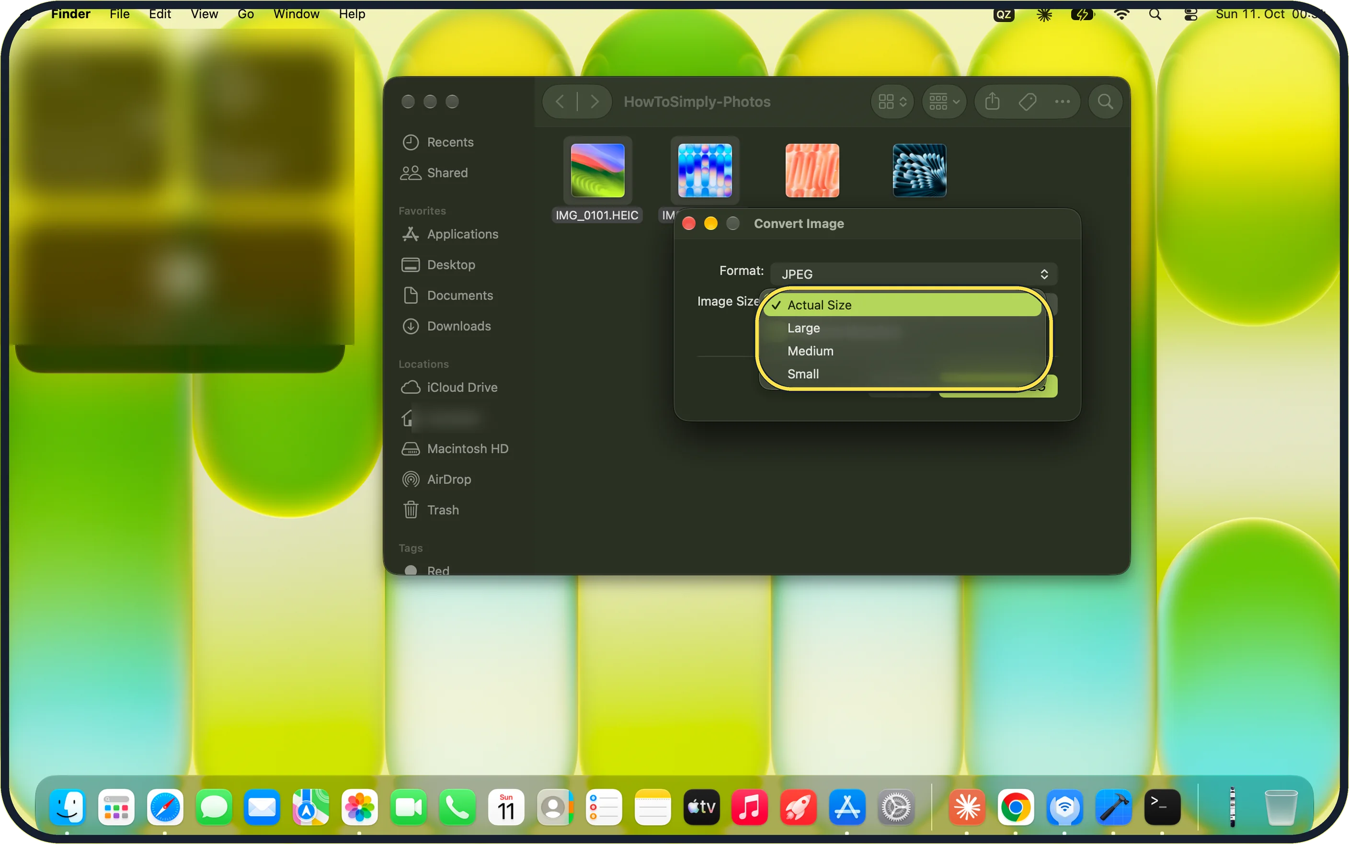Select Desktop in Finder sidebar
This screenshot has width=1349, height=844.
coord(439,265)
